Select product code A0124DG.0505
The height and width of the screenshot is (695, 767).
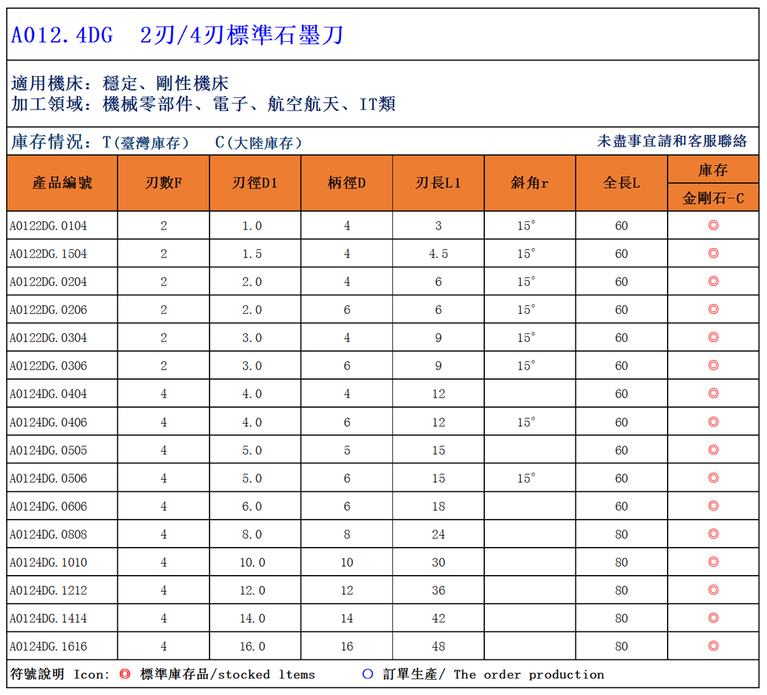[48, 450]
